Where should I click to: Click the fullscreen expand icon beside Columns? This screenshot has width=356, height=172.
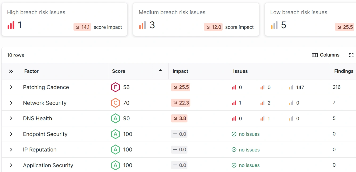pyautogui.click(x=351, y=55)
